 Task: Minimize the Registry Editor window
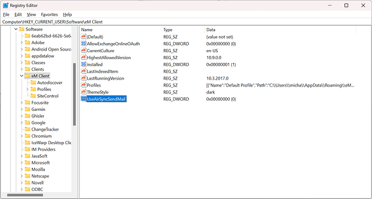click(x=330, y=5)
